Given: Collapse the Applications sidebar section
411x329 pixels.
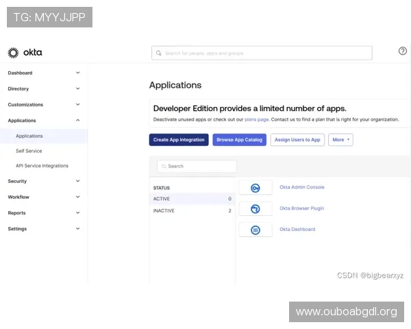Looking at the screenshot, I should (77, 121).
